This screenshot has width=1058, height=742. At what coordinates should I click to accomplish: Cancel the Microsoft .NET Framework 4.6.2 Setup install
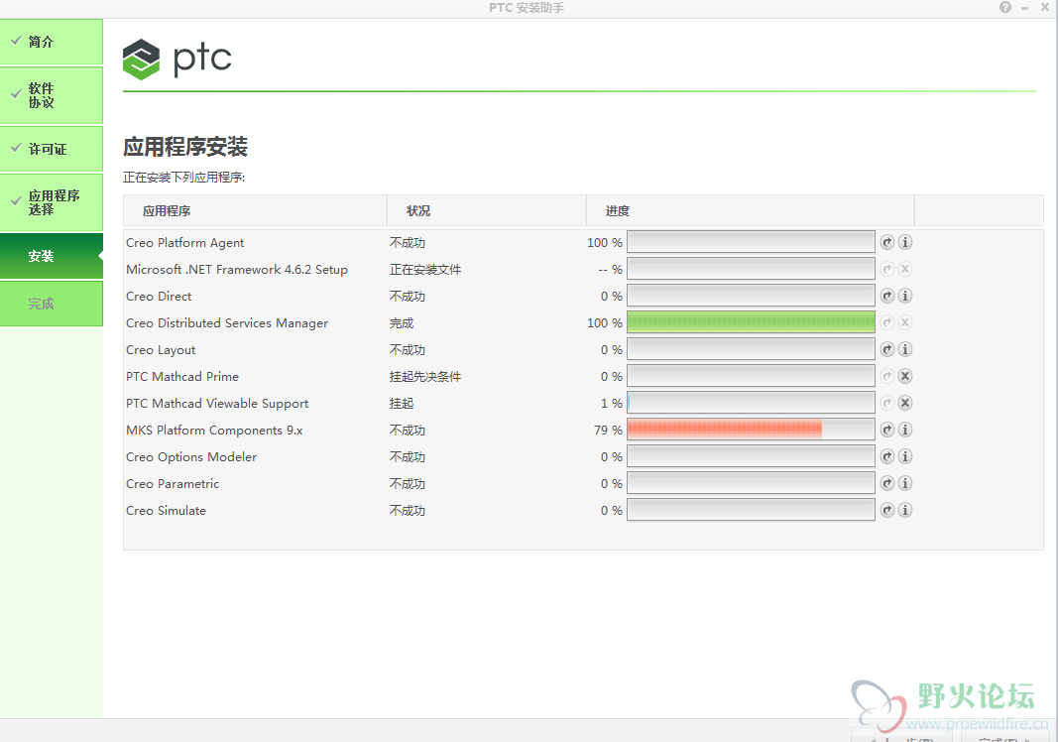point(905,269)
